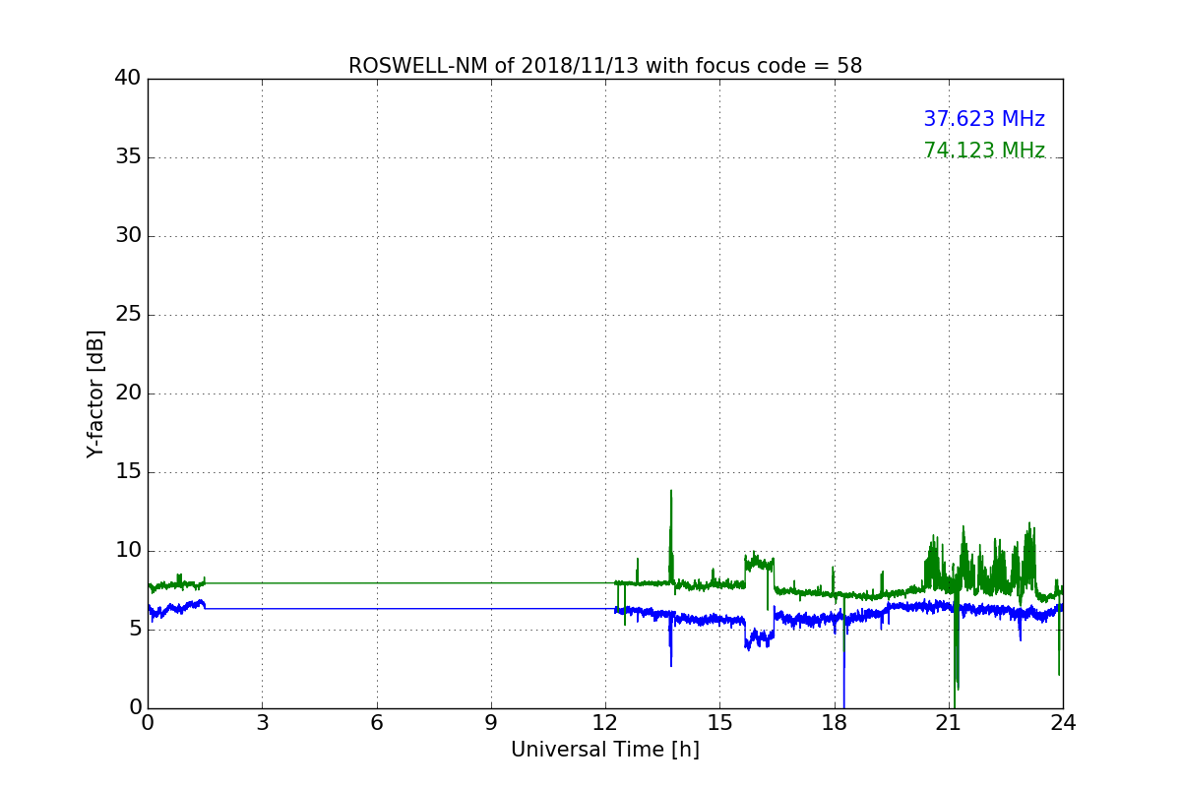The height and width of the screenshot is (787, 1181).
Task: Click x-axis tick label 9
Action: click(491, 723)
